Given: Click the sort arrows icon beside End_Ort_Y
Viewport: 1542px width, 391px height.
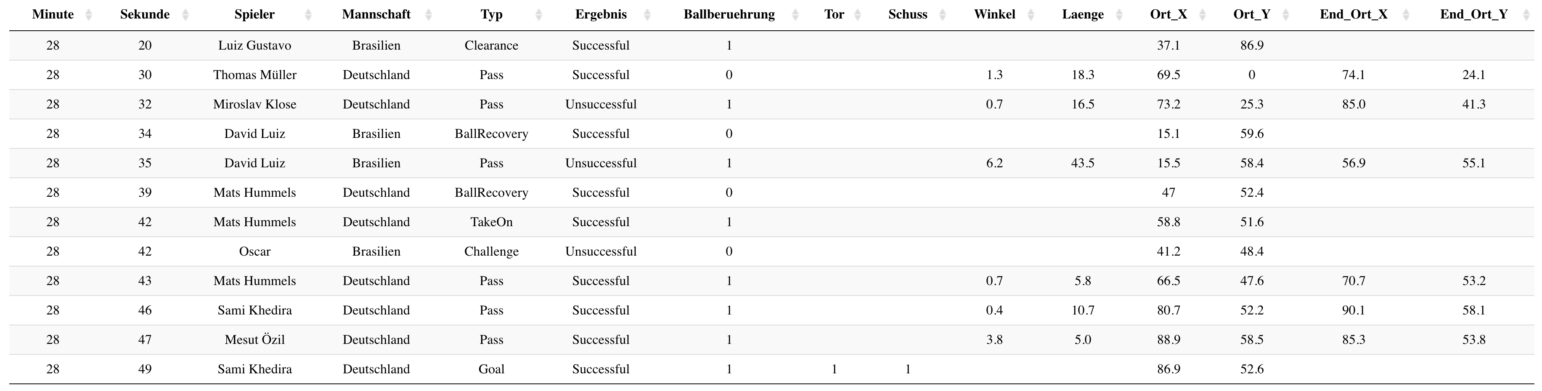Looking at the screenshot, I should tap(1526, 15).
